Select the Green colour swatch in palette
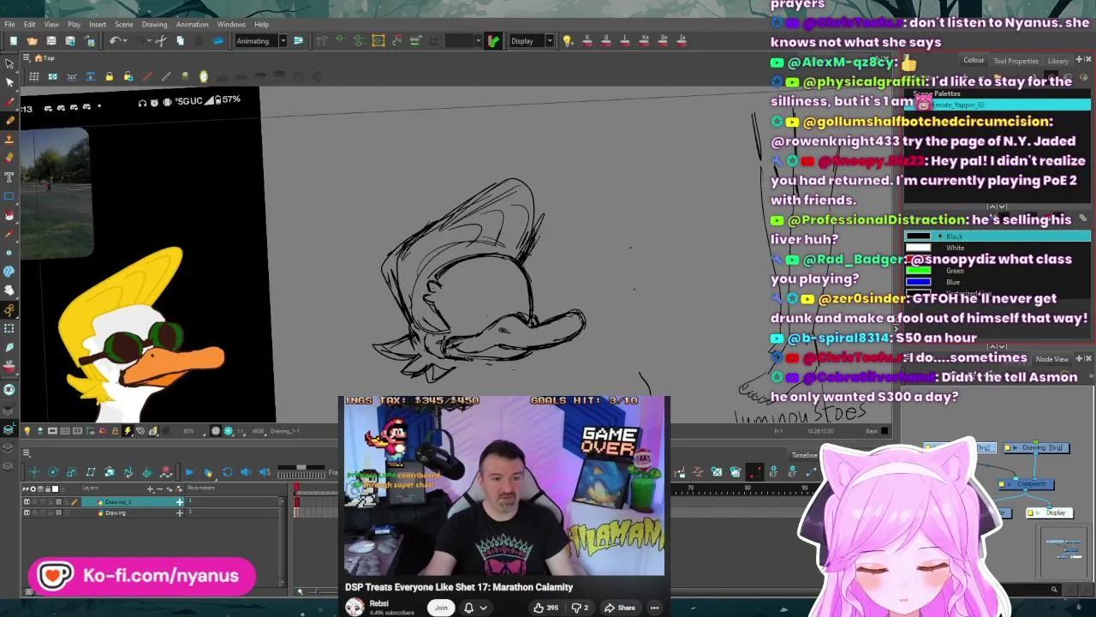 click(x=918, y=271)
